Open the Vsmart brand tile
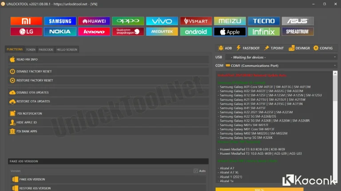 point(196,21)
